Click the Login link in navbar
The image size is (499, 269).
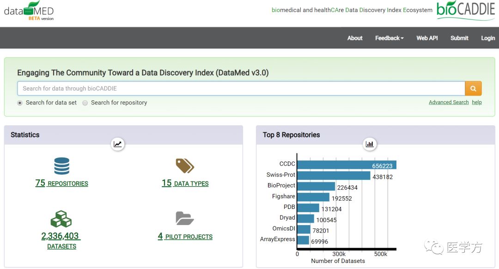487,38
